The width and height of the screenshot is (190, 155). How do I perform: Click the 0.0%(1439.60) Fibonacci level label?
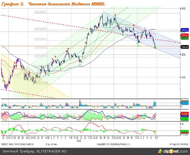(40, 12)
